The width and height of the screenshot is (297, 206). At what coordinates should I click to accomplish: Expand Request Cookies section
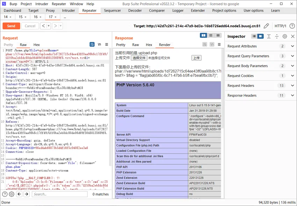(x=292, y=76)
